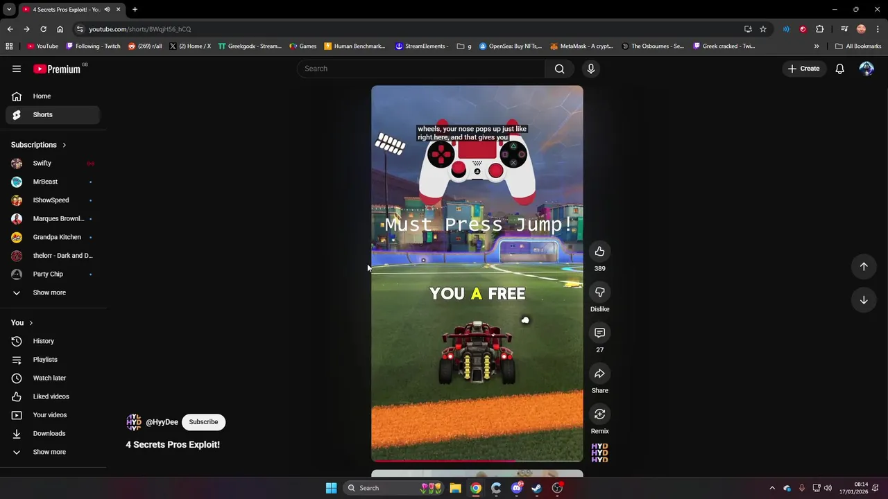Open Windows Start menu
Image resolution: width=888 pixels, height=499 pixels.
(x=331, y=488)
